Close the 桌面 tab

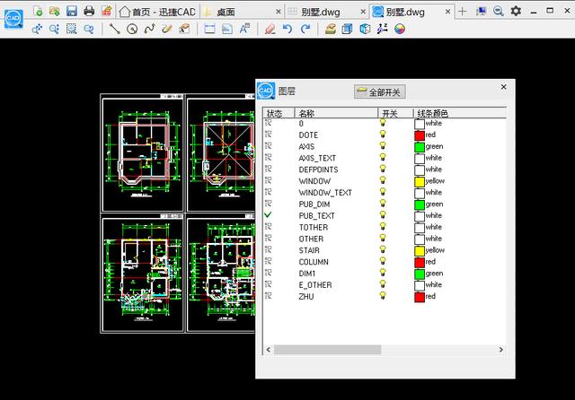pyautogui.click(x=279, y=12)
